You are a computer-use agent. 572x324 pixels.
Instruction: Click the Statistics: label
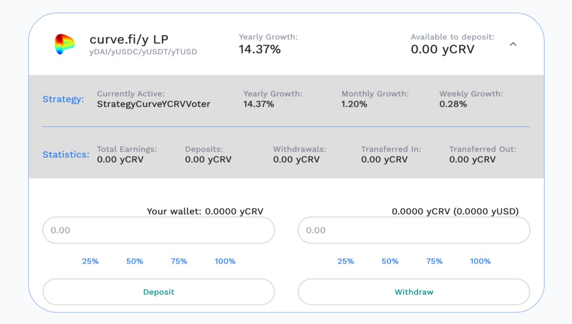(x=66, y=155)
